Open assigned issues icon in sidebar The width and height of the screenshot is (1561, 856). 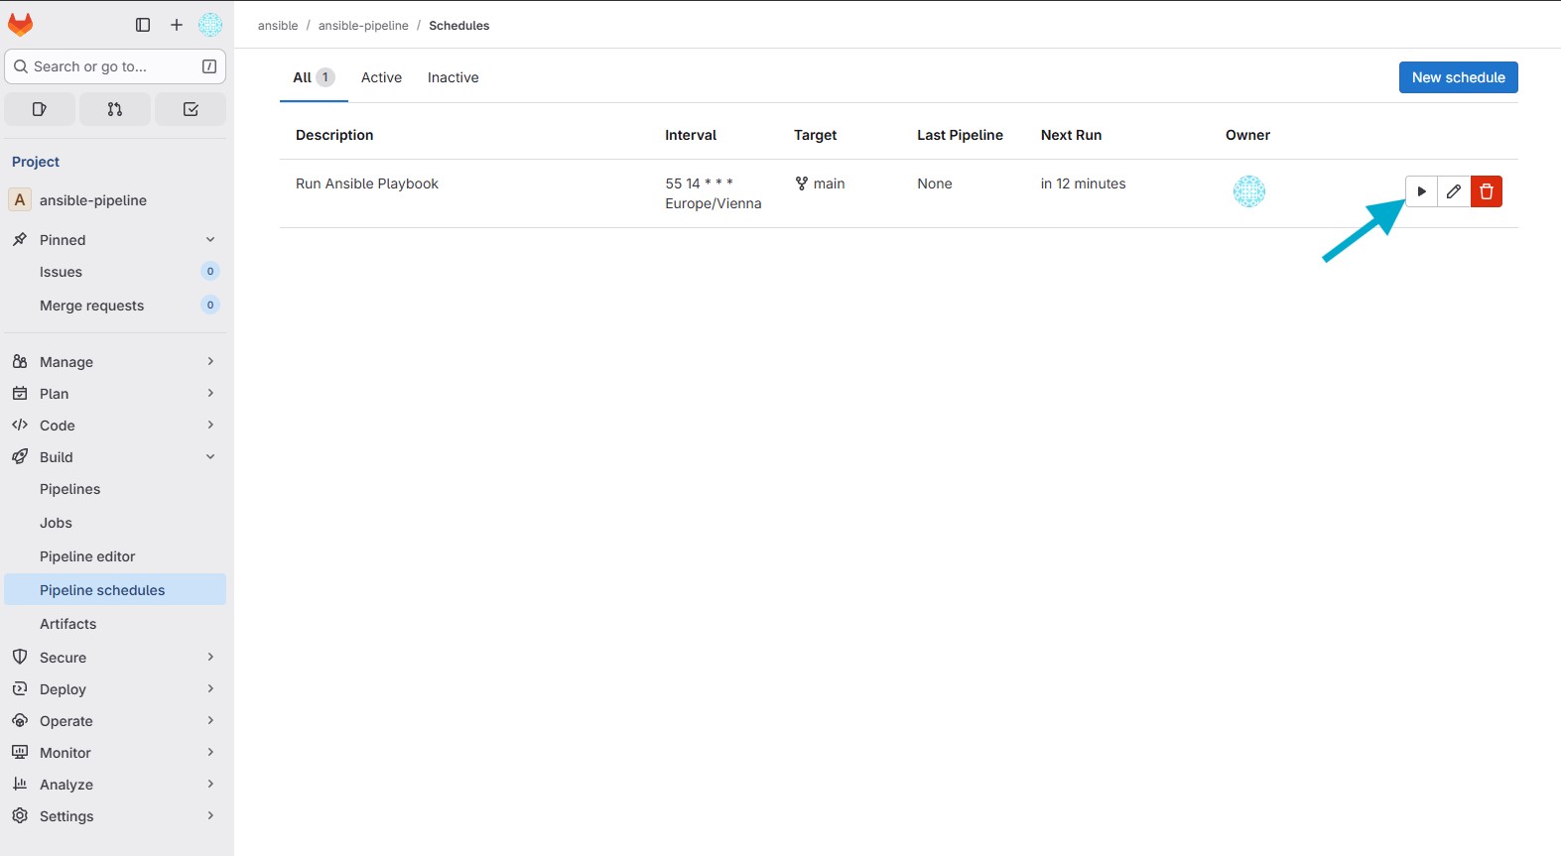(x=40, y=109)
